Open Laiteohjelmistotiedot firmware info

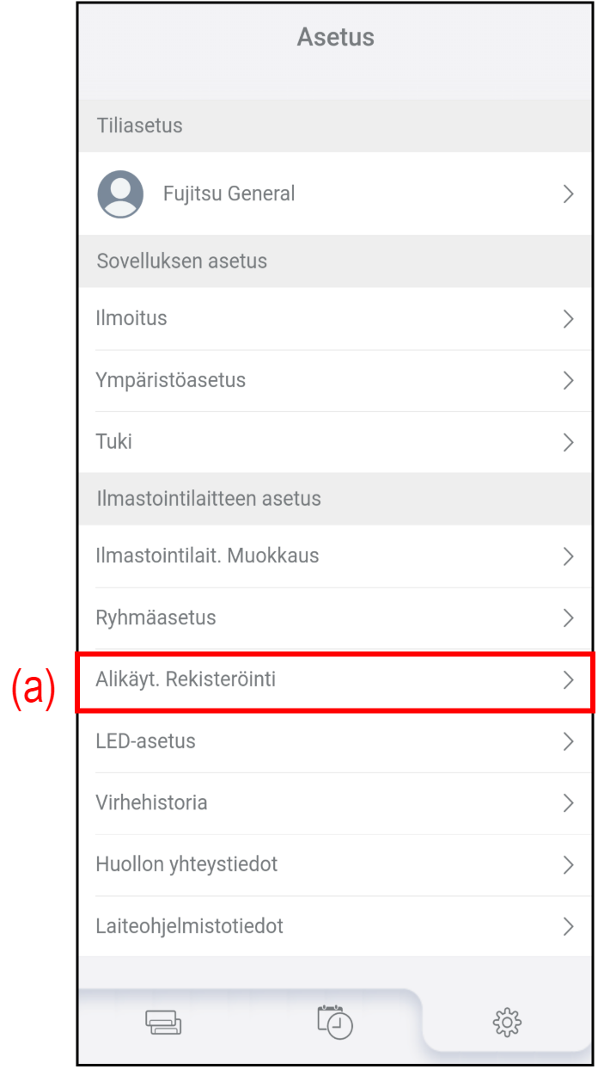pos(189,926)
